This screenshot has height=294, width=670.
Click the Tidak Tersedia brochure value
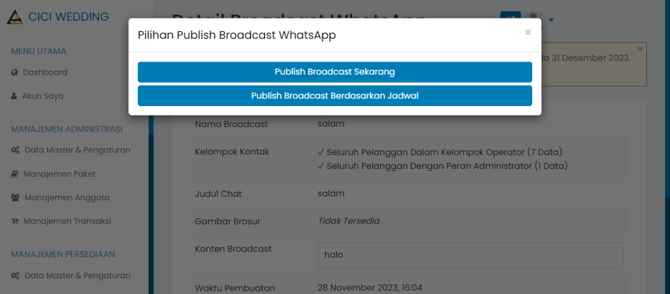(349, 221)
